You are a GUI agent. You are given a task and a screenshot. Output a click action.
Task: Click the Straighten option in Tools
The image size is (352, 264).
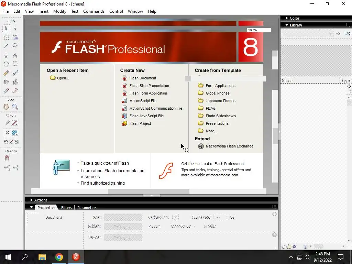pos(15,168)
